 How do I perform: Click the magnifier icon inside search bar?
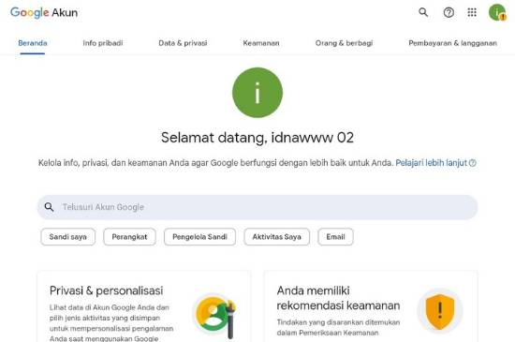(49, 207)
